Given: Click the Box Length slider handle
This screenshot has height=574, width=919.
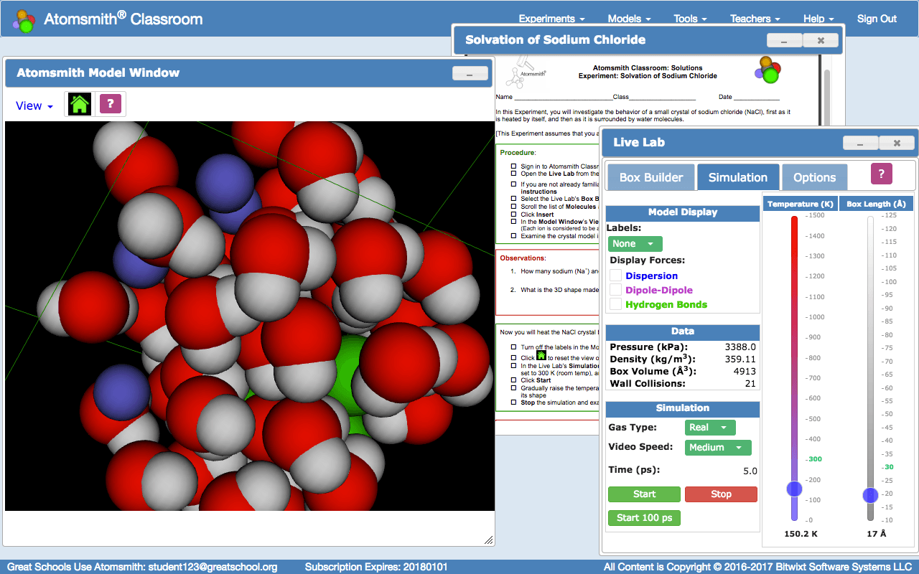Looking at the screenshot, I should point(870,495).
